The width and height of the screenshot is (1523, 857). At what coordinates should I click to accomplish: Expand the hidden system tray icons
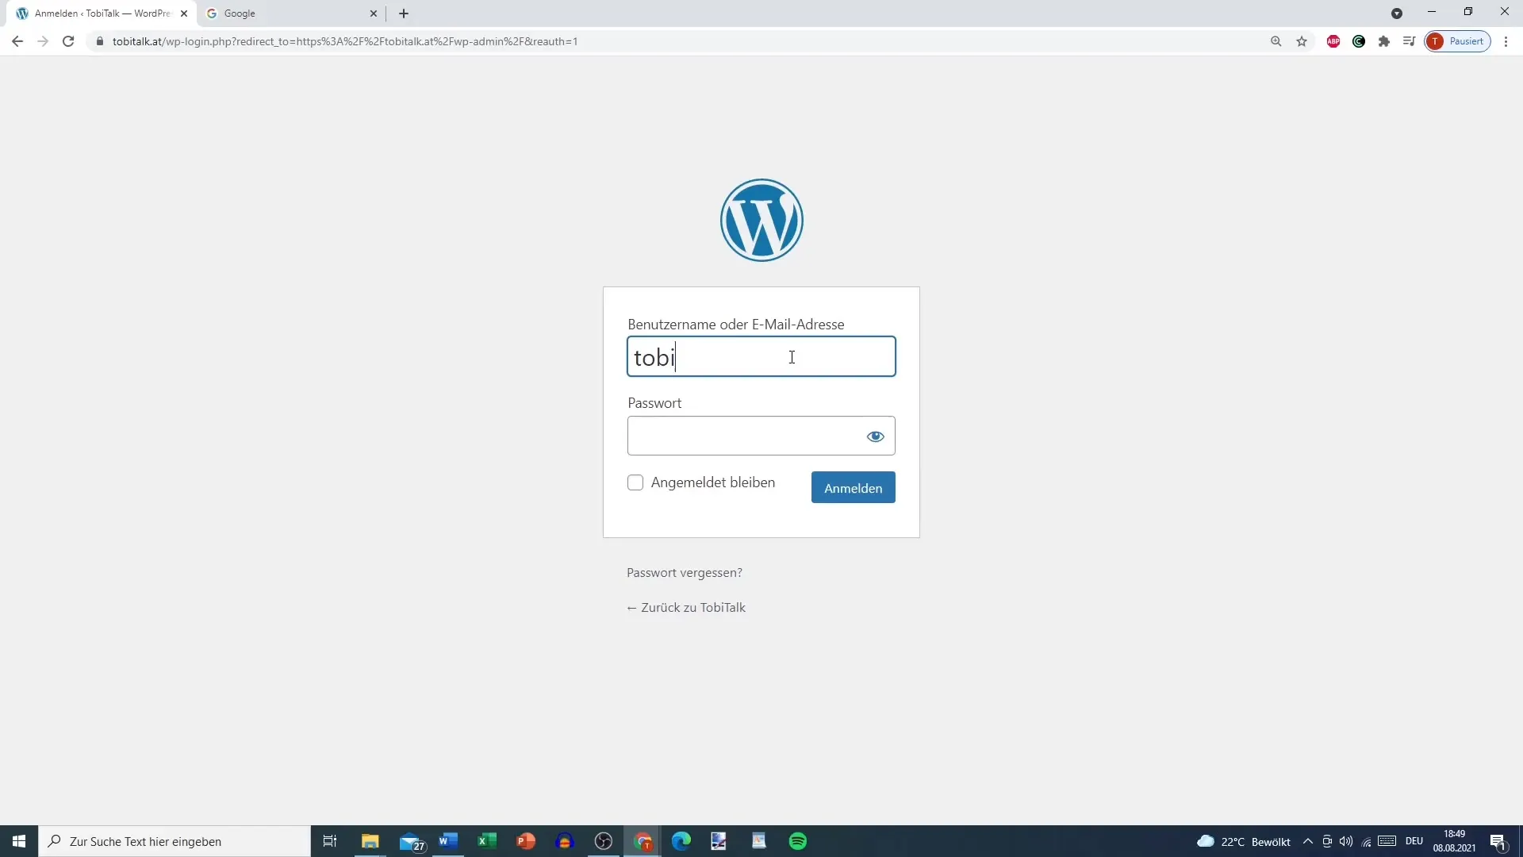tap(1308, 841)
